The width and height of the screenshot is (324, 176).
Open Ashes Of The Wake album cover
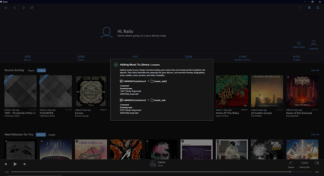tap(232, 91)
